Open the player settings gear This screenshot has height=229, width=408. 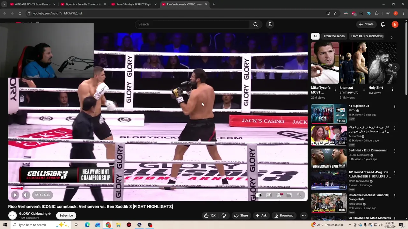tap(279, 195)
